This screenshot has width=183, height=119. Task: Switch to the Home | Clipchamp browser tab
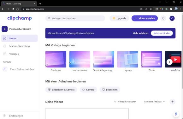point(19,4)
